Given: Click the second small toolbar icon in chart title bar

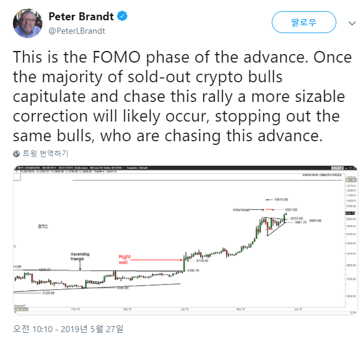Looking at the screenshot, I should click(x=338, y=168).
